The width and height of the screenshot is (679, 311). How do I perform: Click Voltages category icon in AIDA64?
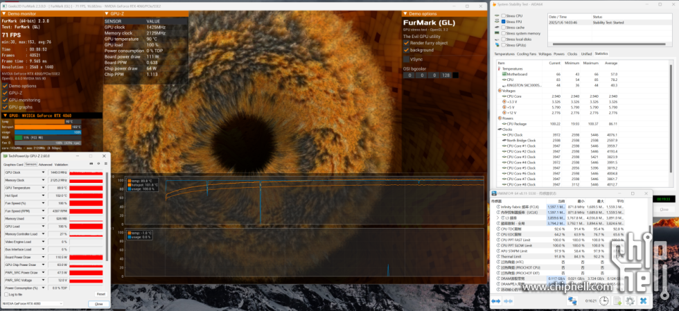click(500, 91)
